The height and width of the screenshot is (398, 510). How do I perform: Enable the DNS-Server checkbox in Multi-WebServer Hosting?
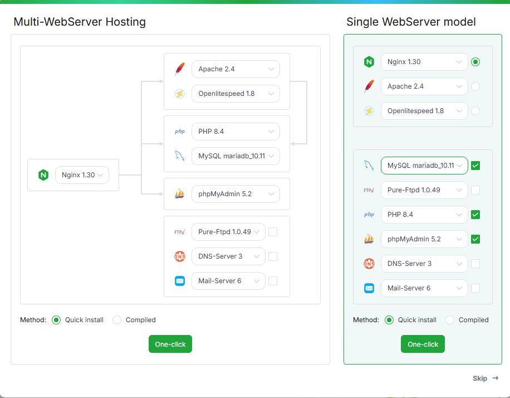(273, 256)
